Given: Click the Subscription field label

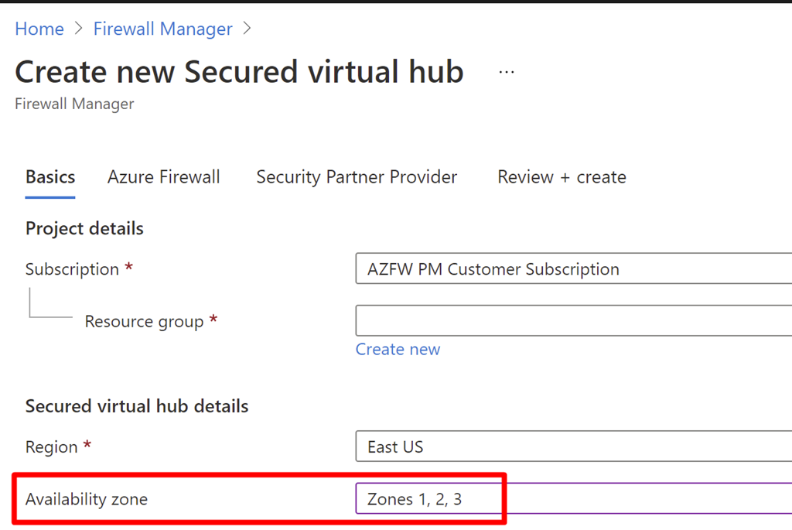Looking at the screenshot, I should [x=72, y=269].
